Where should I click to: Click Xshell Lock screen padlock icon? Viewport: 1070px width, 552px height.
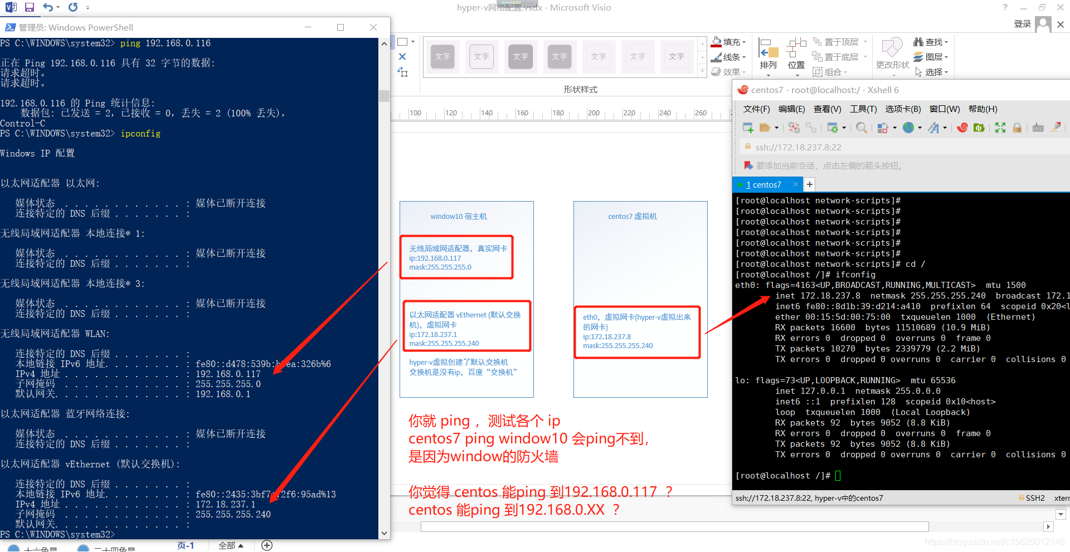point(1017,128)
